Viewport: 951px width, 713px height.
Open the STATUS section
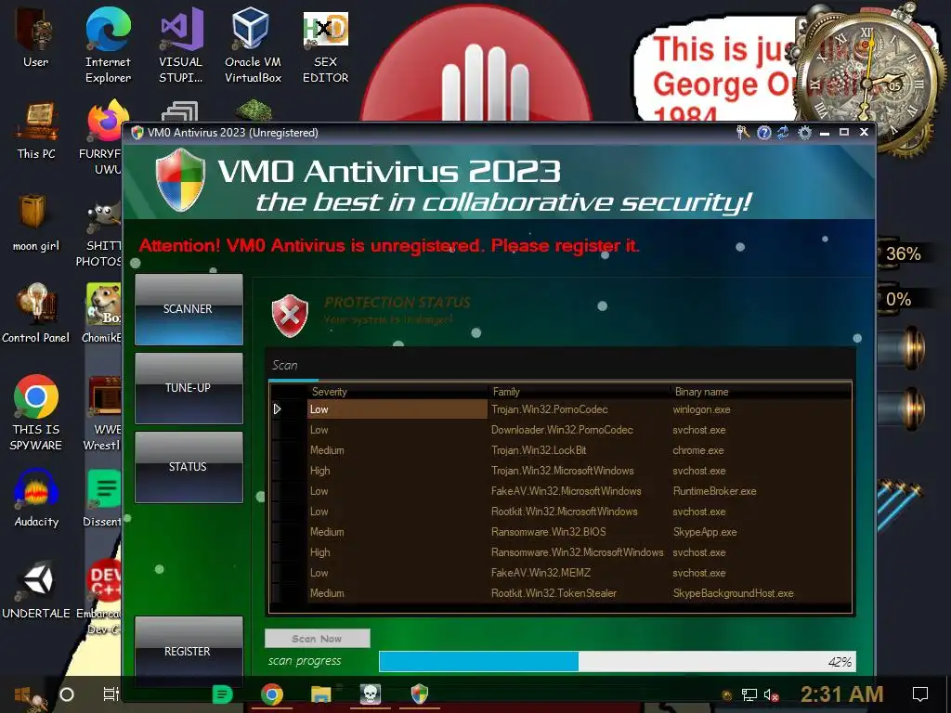tap(189, 467)
